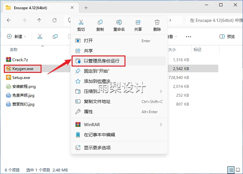The width and height of the screenshot is (243, 174).
Task: Click the 赞赏我们.jpg file icon
Action: tap(8, 104)
